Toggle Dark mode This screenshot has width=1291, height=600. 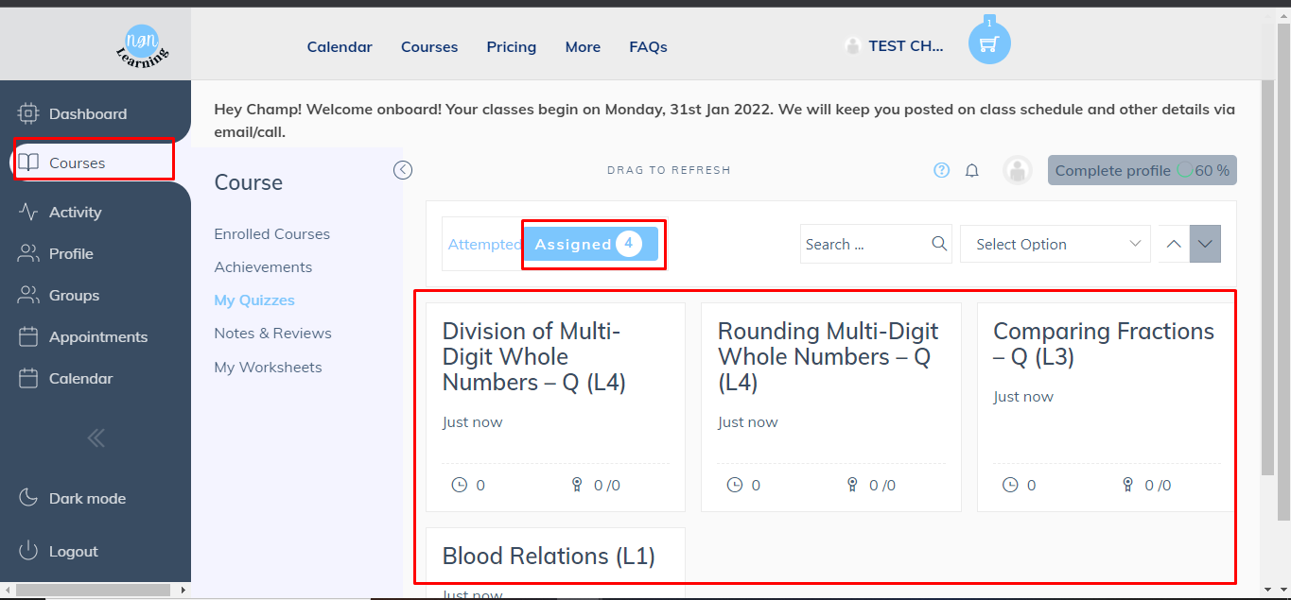[x=87, y=498]
